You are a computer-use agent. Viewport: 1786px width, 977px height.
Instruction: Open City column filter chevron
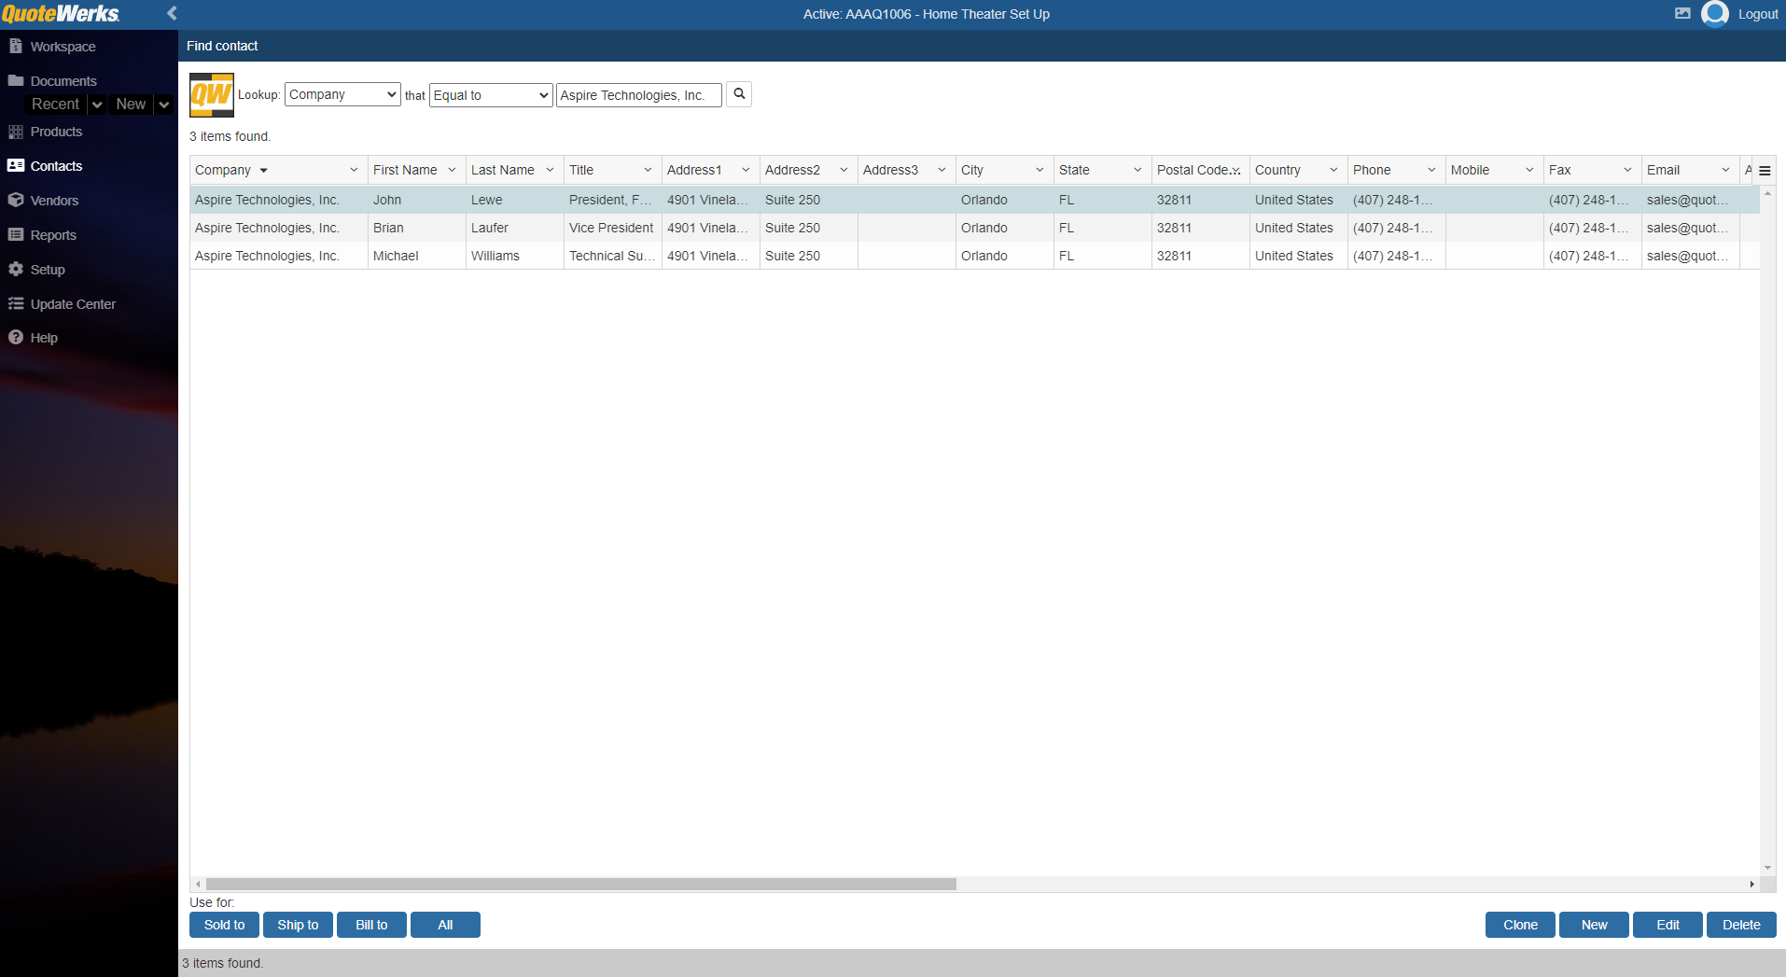(1040, 170)
